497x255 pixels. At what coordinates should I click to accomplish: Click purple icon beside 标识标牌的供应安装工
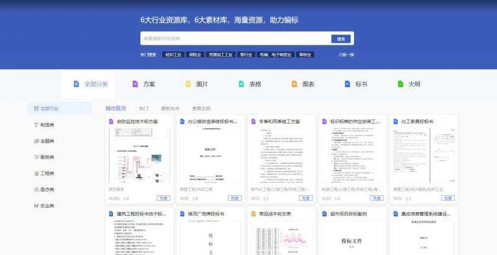click(x=324, y=121)
